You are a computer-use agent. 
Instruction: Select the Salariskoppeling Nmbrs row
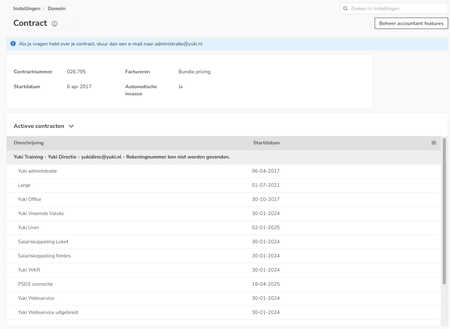click(x=224, y=256)
